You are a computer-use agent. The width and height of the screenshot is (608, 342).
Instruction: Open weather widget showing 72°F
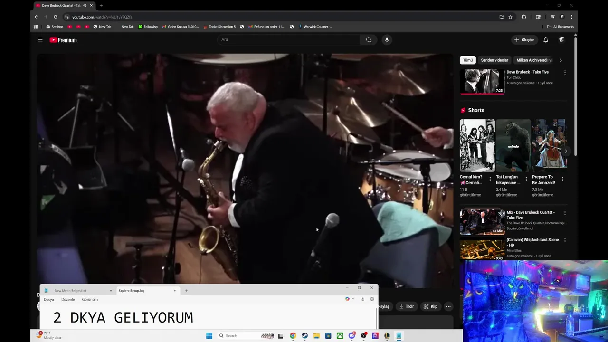click(49, 335)
